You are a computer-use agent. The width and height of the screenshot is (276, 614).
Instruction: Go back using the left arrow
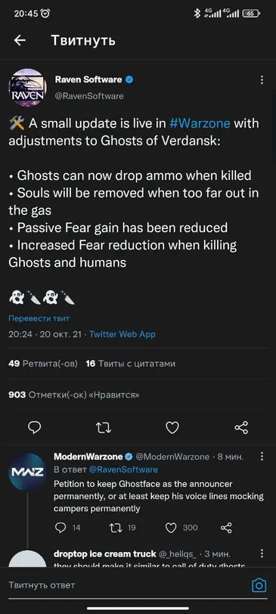point(20,40)
